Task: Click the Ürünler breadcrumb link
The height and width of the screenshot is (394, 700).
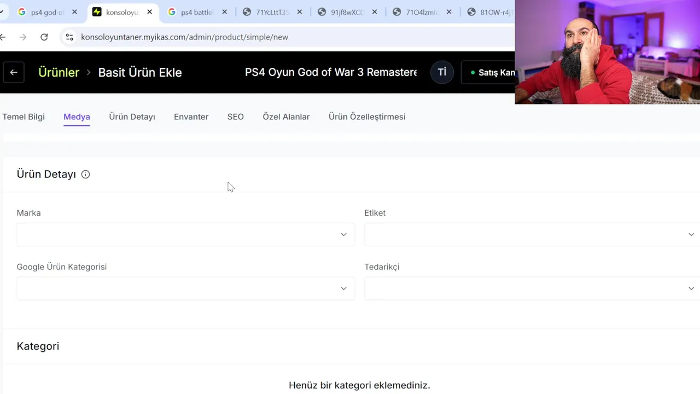Action: (x=59, y=72)
